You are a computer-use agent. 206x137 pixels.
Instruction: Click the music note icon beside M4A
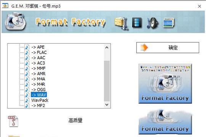pyautogui.click(x=27, y=79)
